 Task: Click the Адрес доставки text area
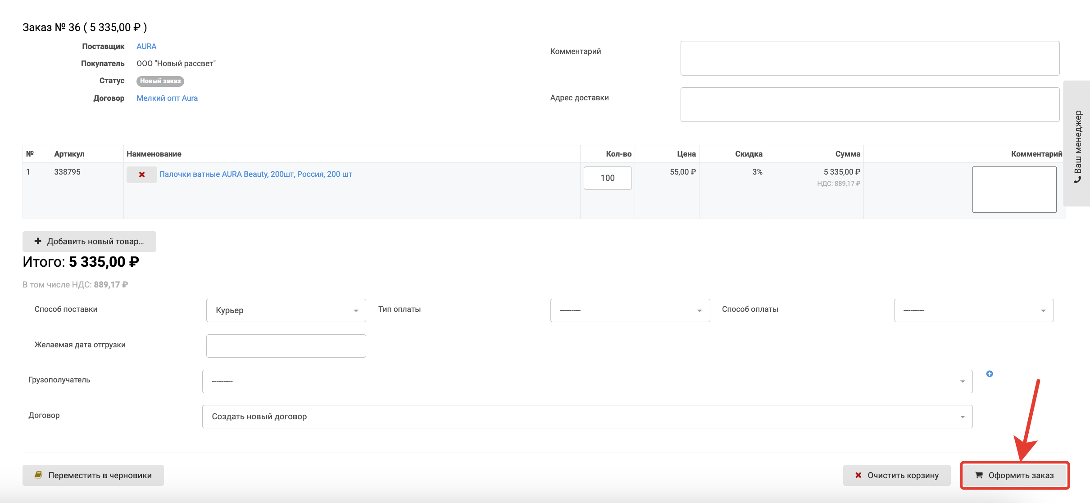point(869,104)
